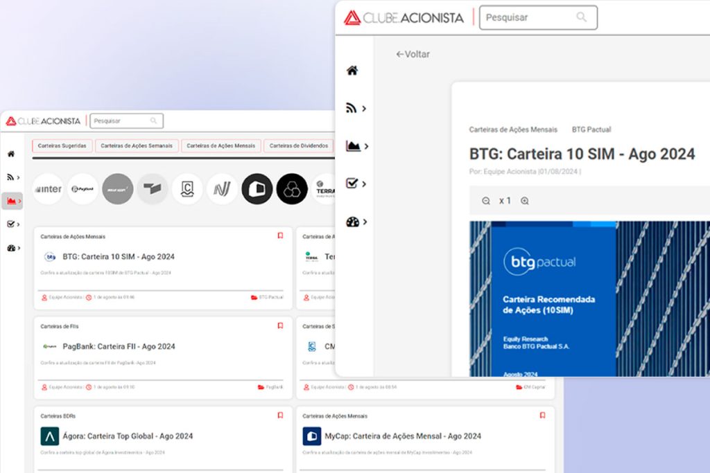Bookmark the Ágora: Carteira Top Global card
The width and height of the screenshot is (710, 473).
[280, 415]
